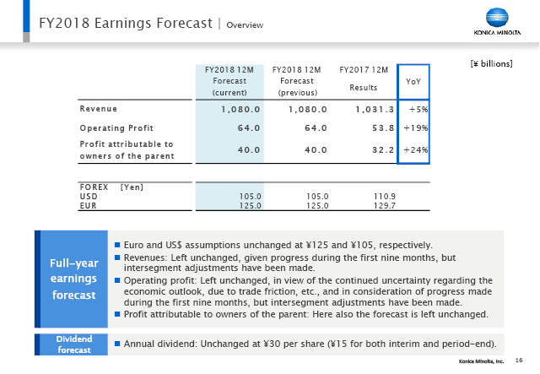This screenshot has width=540, height=374.
Task: Click the 'Annual dividend: Unchanged at ¥30' text
Action: pyautogui.click(x=310, y=344)
